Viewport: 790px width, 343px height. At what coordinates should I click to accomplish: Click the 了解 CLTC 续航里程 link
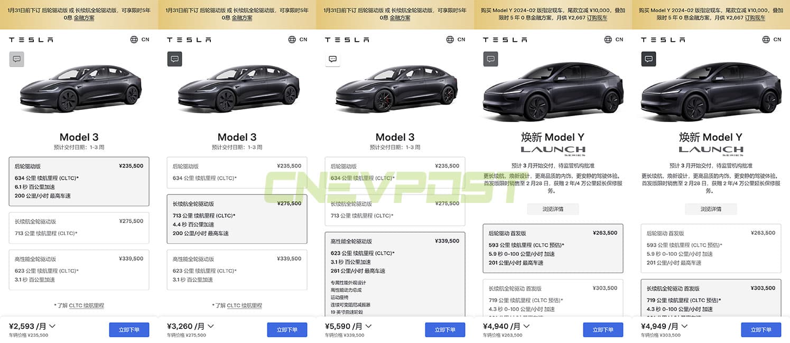click(79, 305)
